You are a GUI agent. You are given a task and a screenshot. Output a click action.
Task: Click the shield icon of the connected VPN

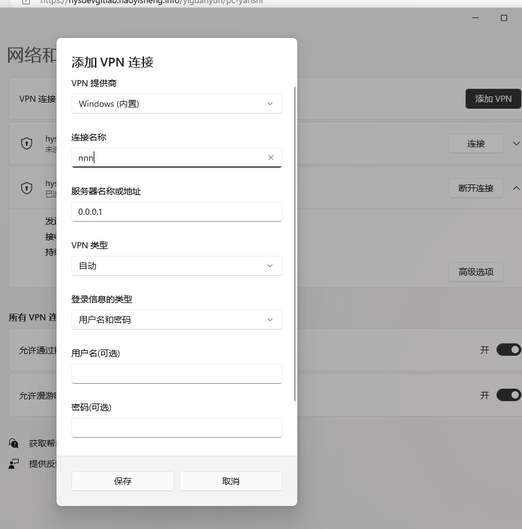(x=27, y=188)
